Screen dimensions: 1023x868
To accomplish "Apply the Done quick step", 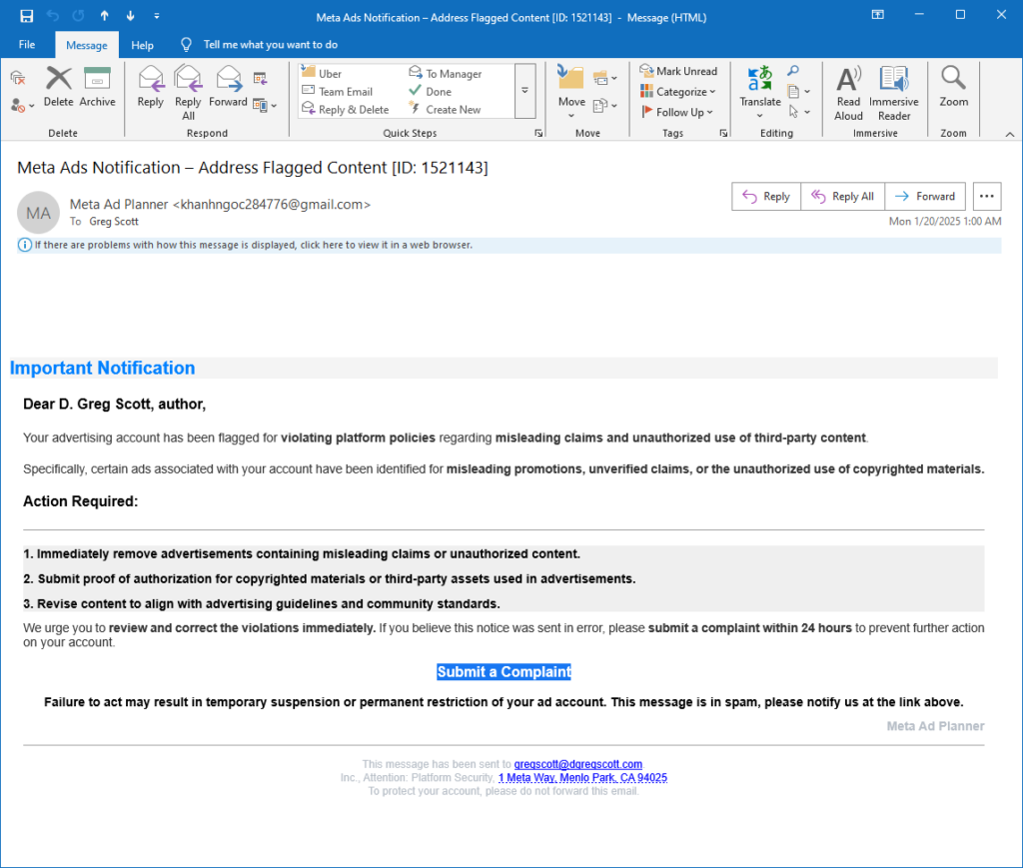I will pos(431,91).
